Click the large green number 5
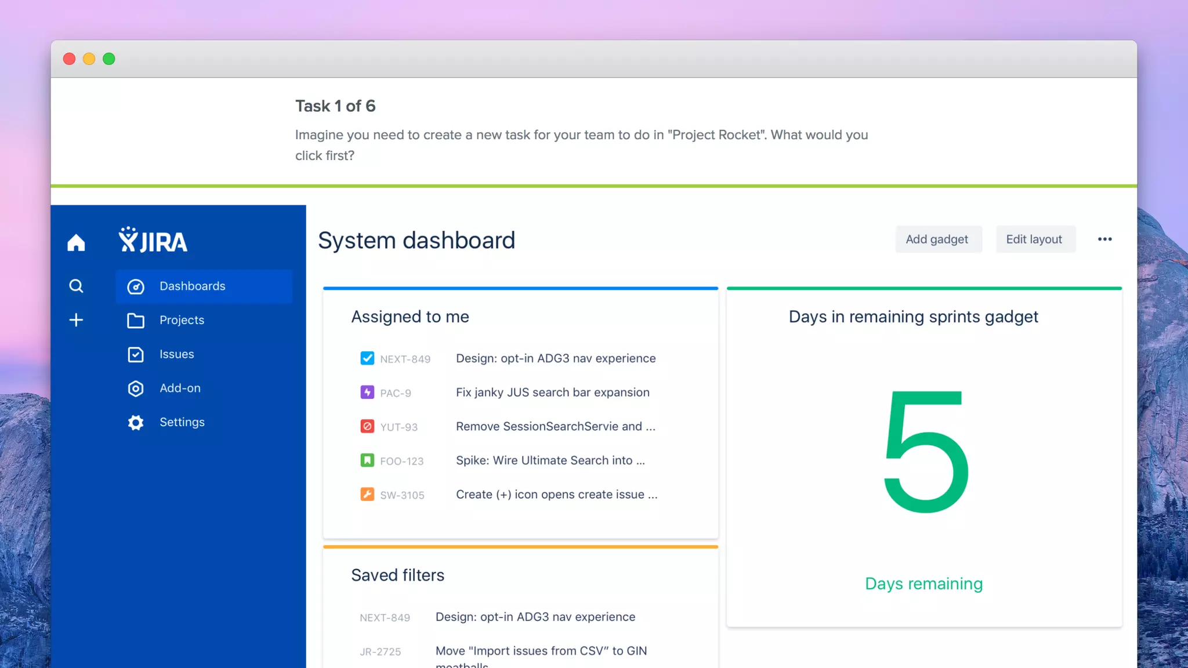This screenshot has width=1188, height=668. point(925,452)
